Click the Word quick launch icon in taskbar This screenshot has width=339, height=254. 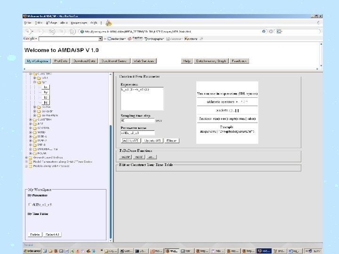click(x=66, y=251)
